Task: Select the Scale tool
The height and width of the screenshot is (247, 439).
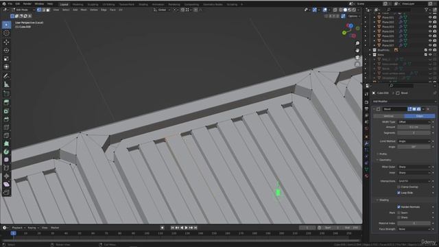Action: [6, 59]
